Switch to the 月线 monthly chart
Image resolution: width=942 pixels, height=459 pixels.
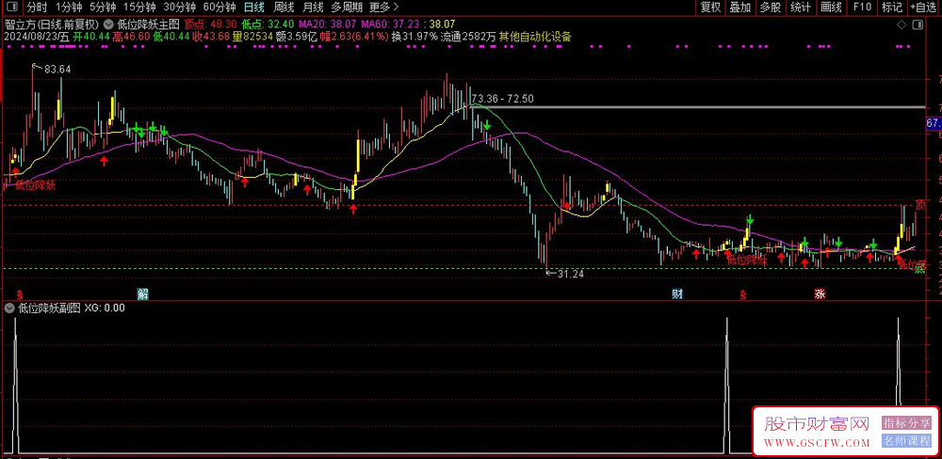click(312, 8)
